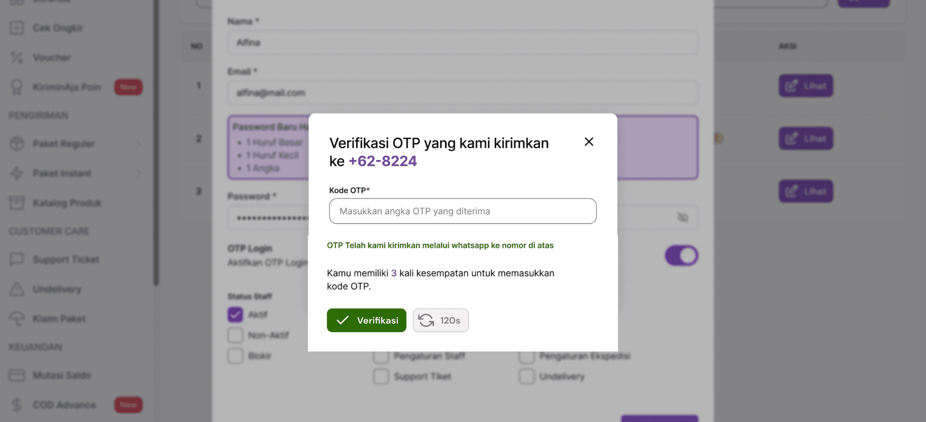Open Cek Ongkir from sidebar
The image size is (926, 422).
point(58,28)
